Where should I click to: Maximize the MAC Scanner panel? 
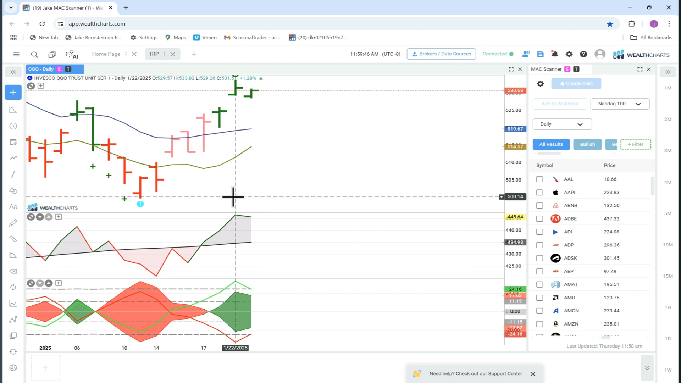coord(640,69)
